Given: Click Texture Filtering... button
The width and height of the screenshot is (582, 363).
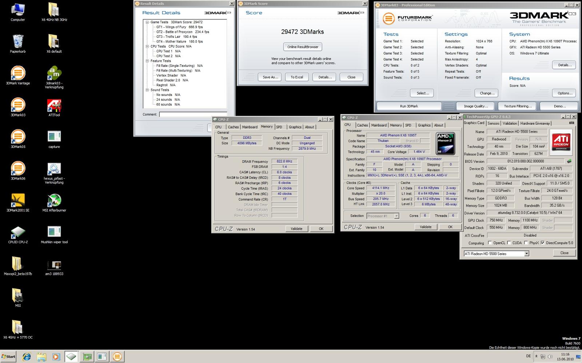Looking at the screenshot, I should point(518,106).
